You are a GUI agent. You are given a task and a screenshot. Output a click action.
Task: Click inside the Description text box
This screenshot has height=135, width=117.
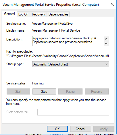point(68,41)
